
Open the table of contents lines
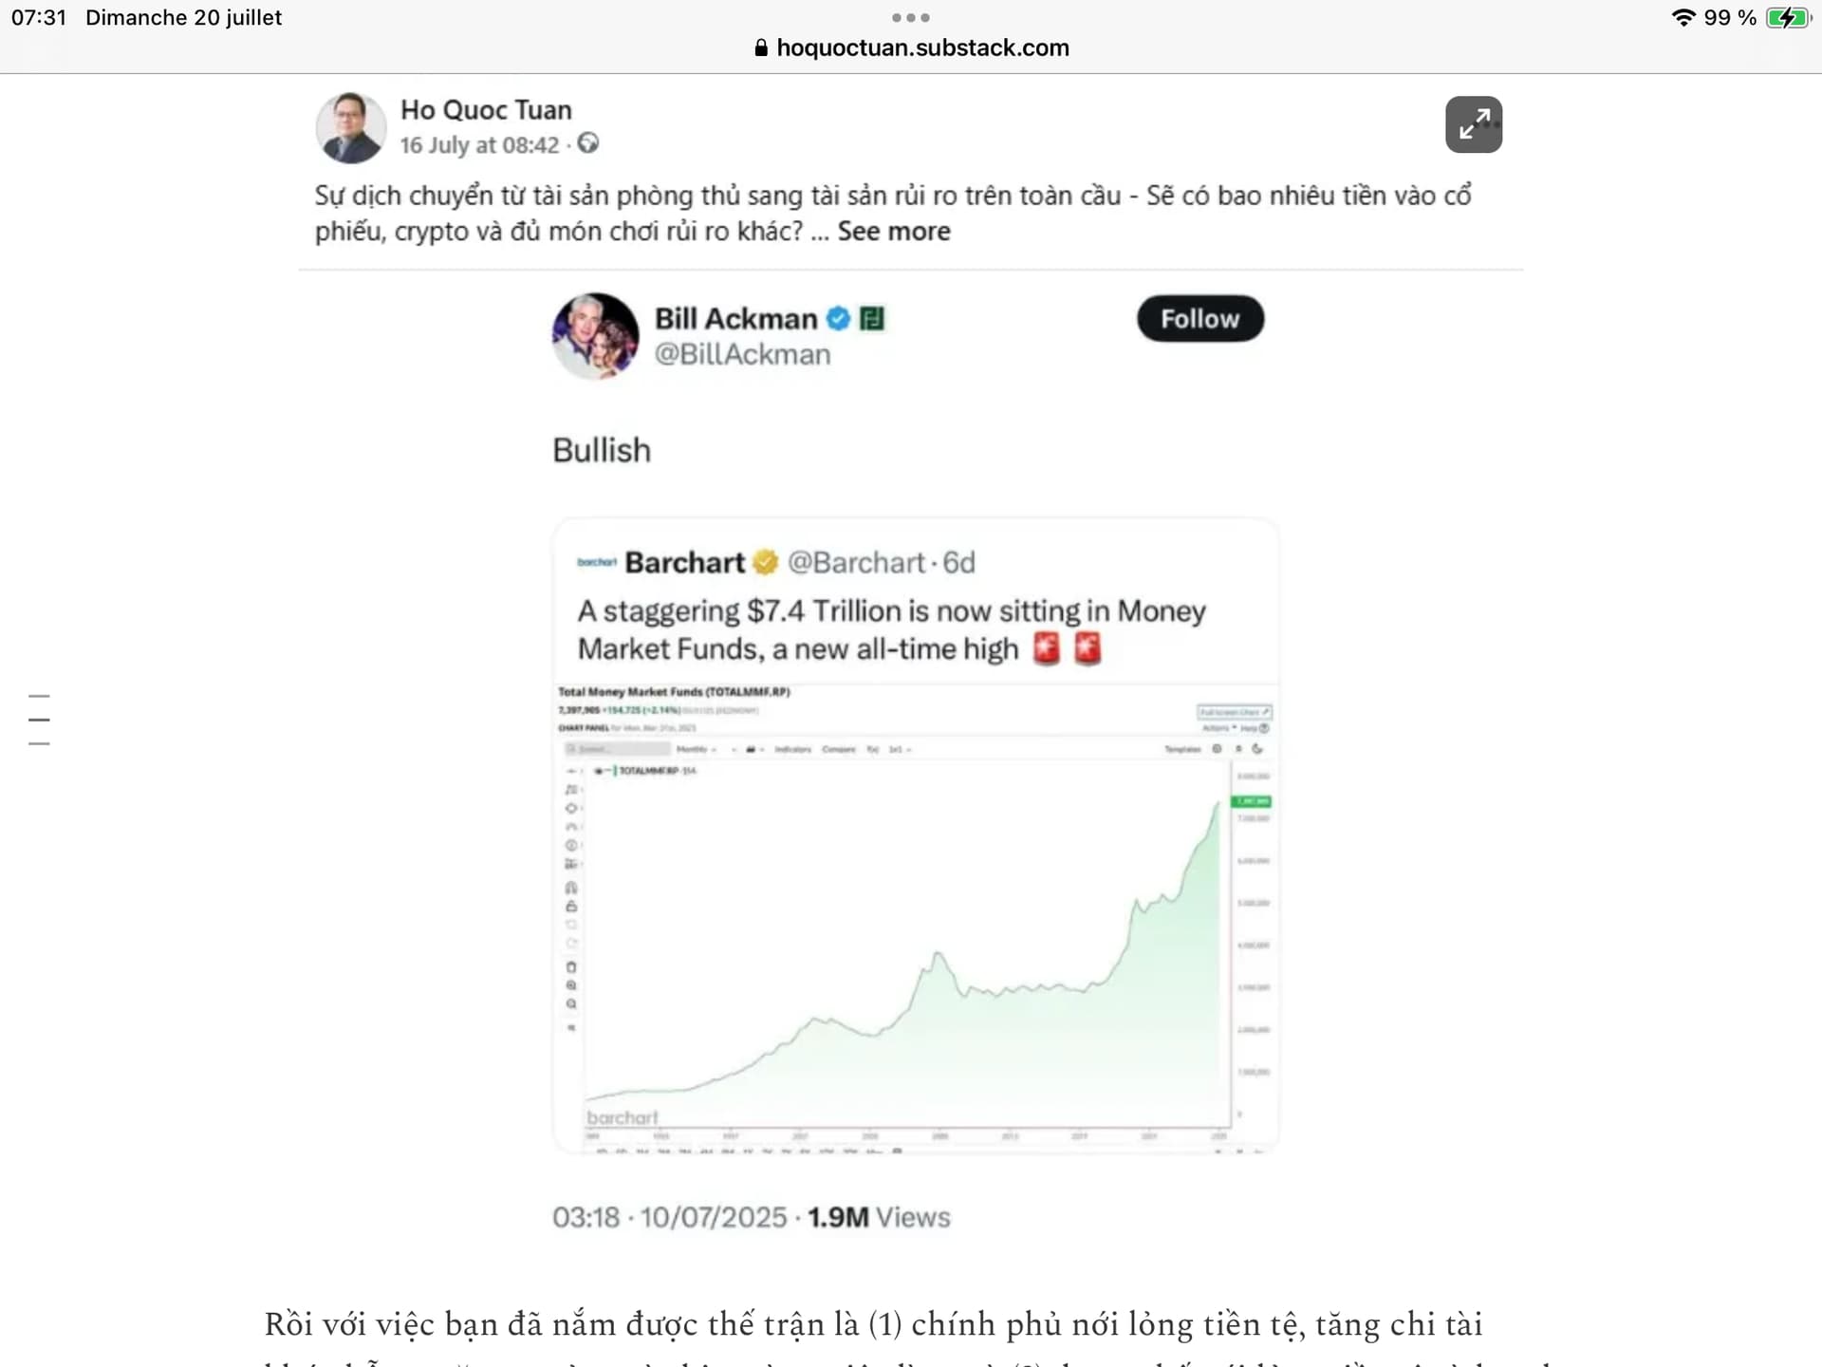pos(39,720)
